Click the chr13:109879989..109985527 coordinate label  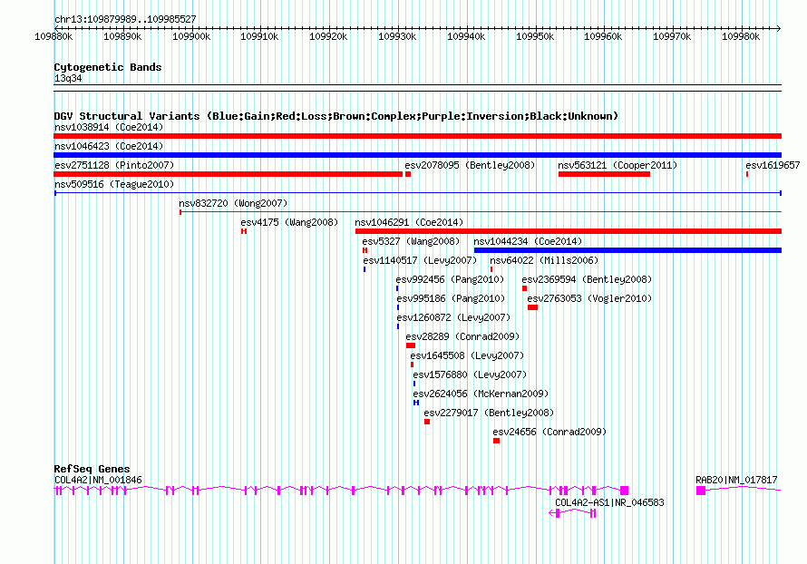[125, 19]
